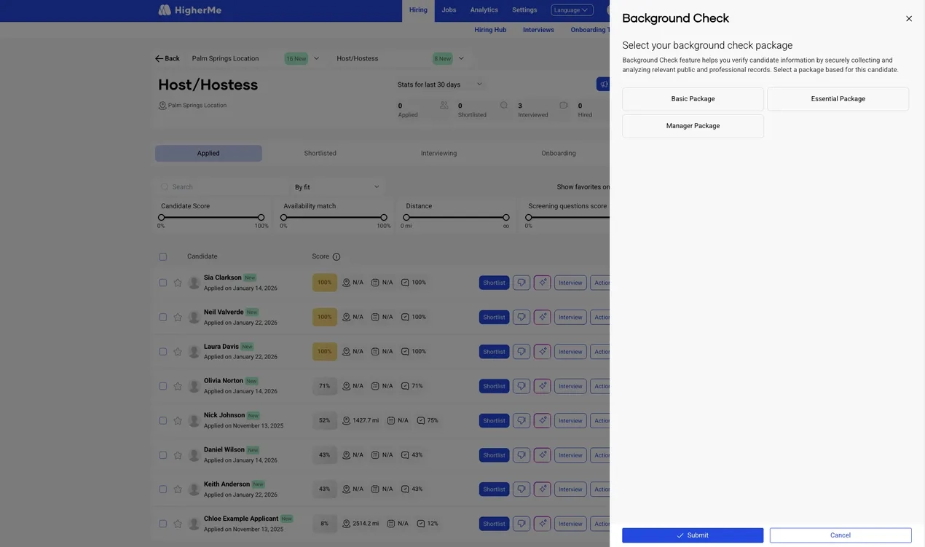Choose the Essential Package
Viewport: 925px width, 547px height.
coord(838,99)
